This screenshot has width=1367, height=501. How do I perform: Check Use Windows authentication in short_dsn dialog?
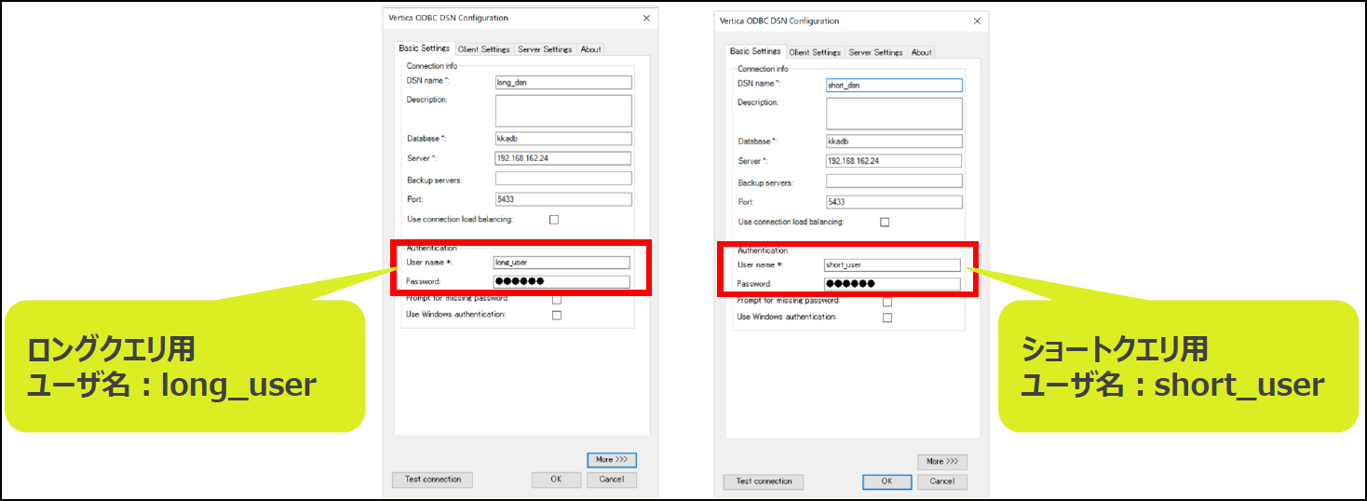[x=887, y=318]
